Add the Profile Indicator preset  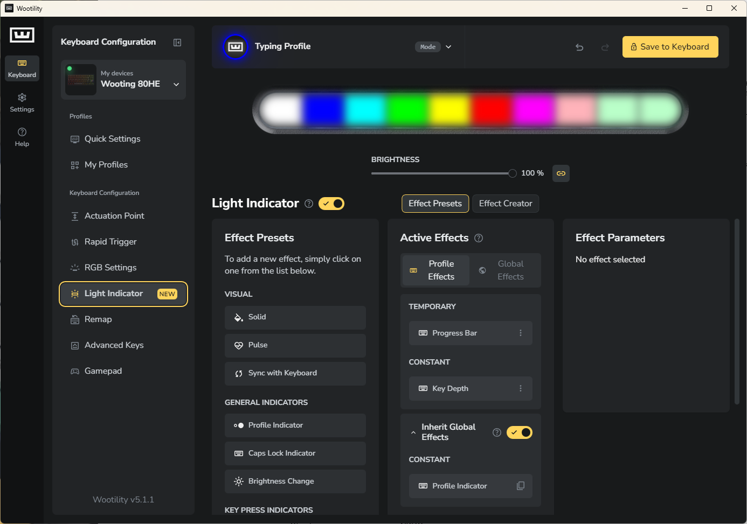[295, 425]
